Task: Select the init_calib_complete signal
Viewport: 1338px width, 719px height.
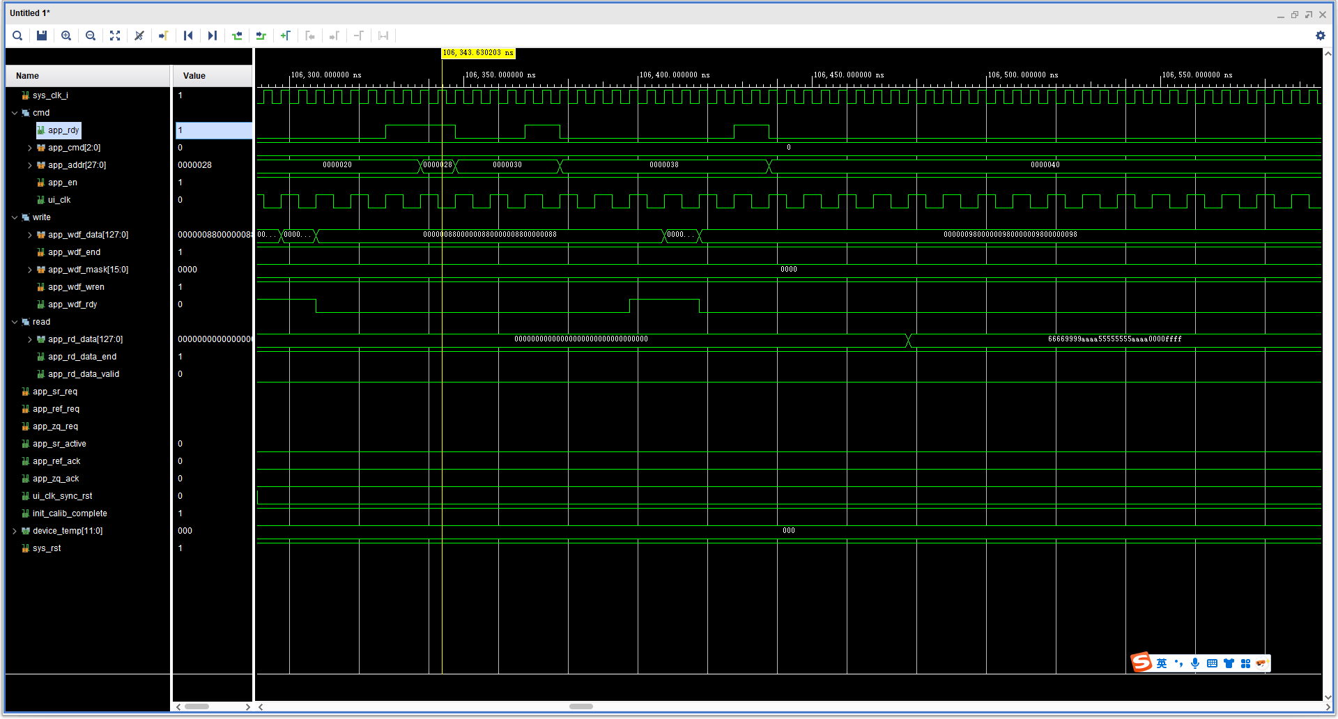Action: pos(70,513)
